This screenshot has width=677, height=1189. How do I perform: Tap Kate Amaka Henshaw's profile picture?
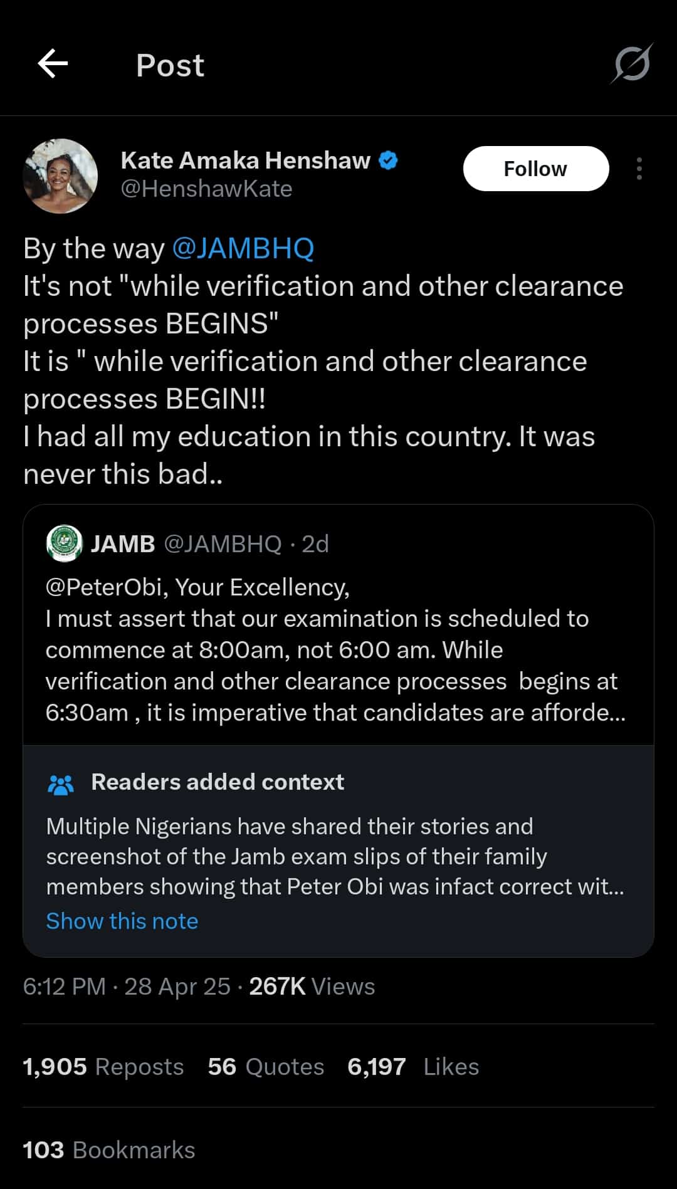pos(61,176)
